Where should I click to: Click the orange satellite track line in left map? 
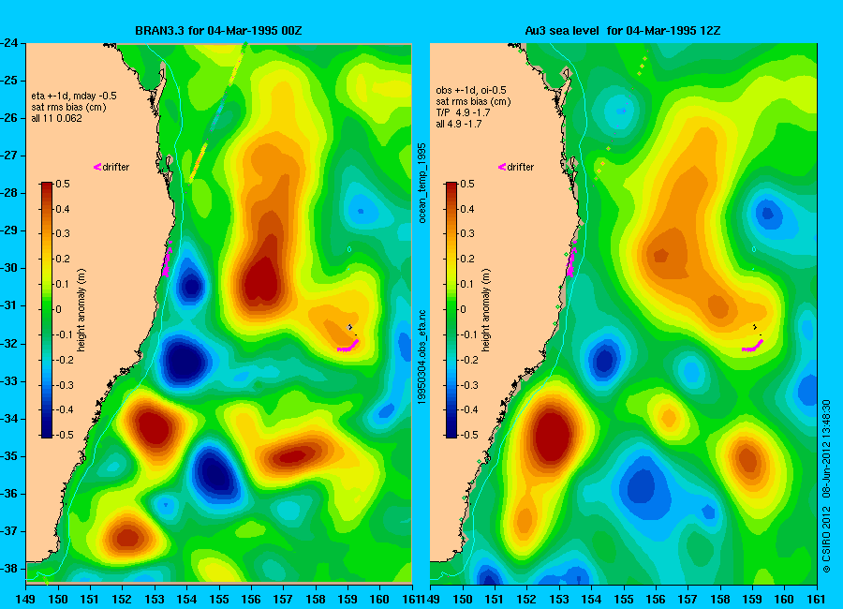(x=199, y=162)
